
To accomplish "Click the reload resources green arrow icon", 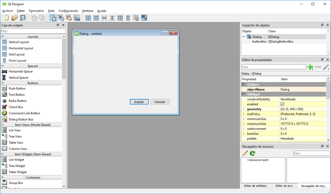I will (x=253, y=153).
